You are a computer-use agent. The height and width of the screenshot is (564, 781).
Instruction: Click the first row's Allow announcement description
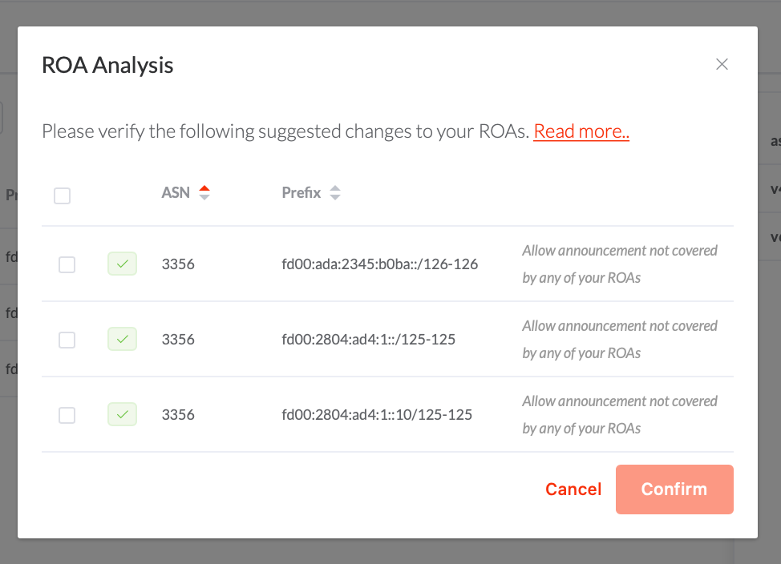(620, 264)
